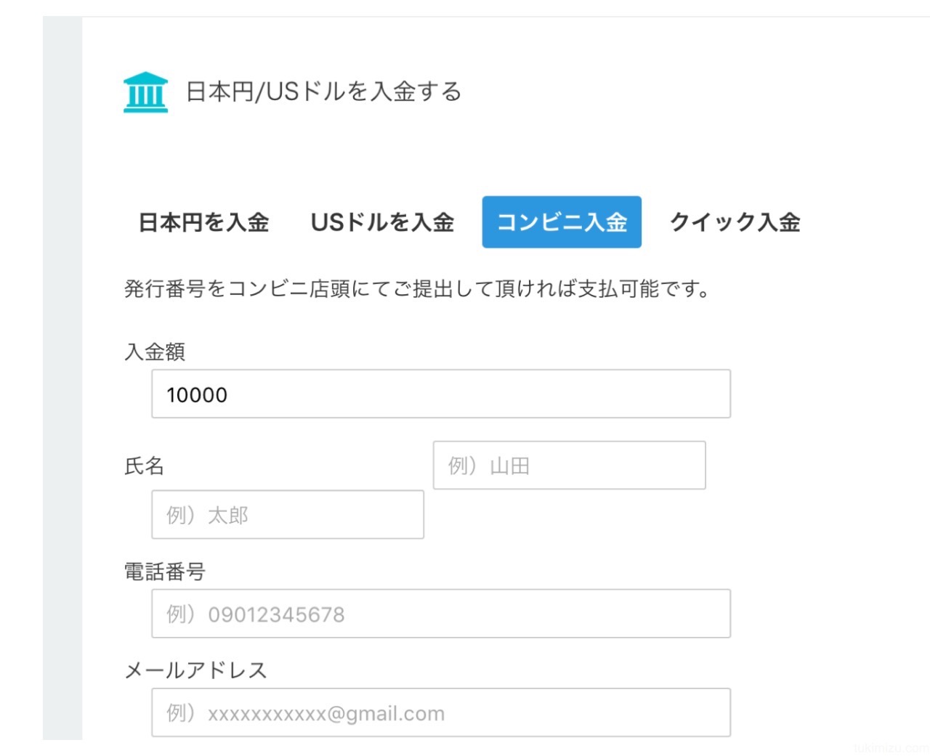The width and height of the screenshot is (930, 756).
Task: Click the first-name field with 太郎 placeholder
Action: coord(288,514)
